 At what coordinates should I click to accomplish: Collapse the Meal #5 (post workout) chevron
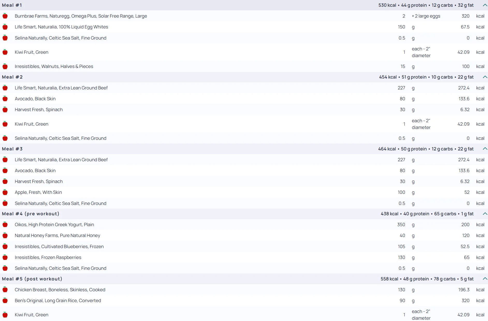pyautogui.click(x=485, y=279)
